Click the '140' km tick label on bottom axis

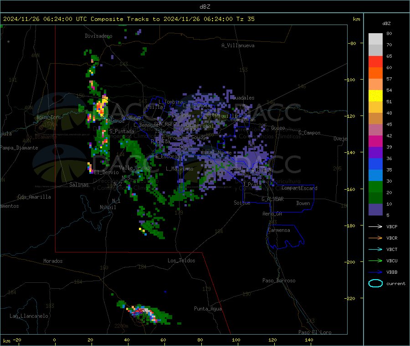coord(309,340)
